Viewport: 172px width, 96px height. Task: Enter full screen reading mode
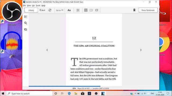point(78,10)
